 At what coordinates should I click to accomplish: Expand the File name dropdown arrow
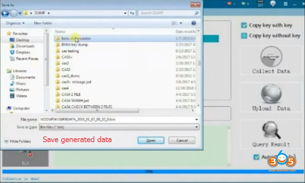[x=196, y=119]
